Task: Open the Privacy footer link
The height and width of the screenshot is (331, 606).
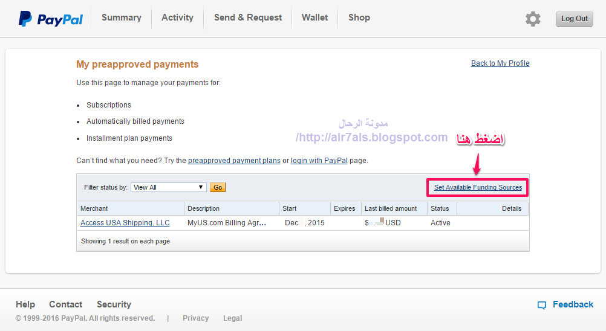Action: tap(195, 318)
